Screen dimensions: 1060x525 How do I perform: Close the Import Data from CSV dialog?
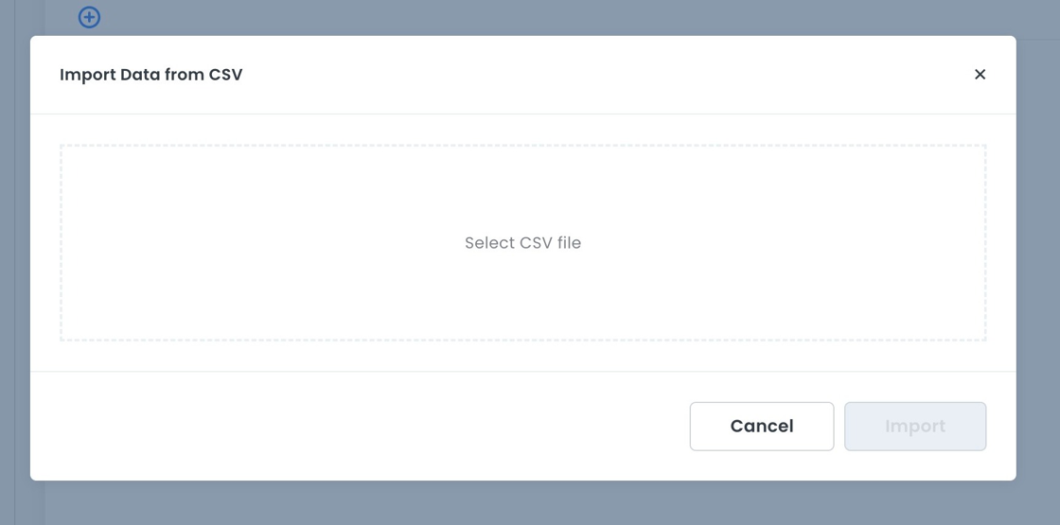pyautogui.click(x=980, y=75)
